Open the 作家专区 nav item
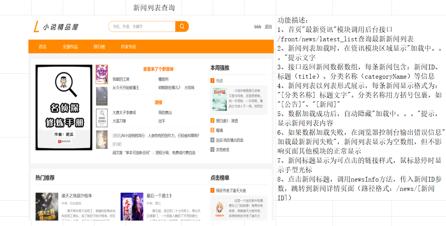 tap(129, 47)
